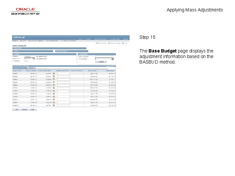Open the detail icon in the first budget period row
The image size is (235, 176).
pos(54,73)
